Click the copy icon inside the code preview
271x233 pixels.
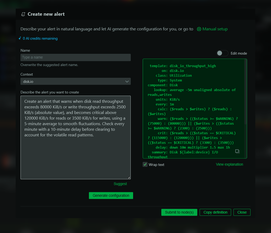tap(237, 151)
